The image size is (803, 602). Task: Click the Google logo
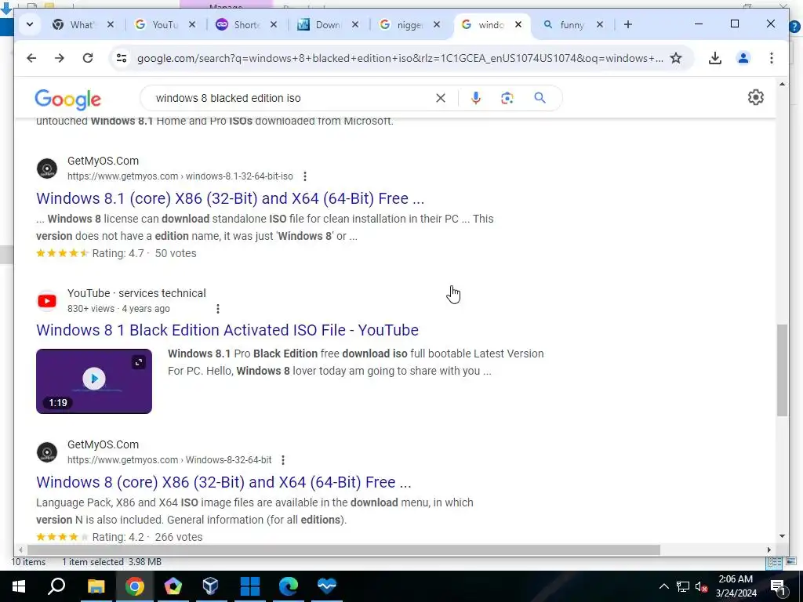coord(67,99)
